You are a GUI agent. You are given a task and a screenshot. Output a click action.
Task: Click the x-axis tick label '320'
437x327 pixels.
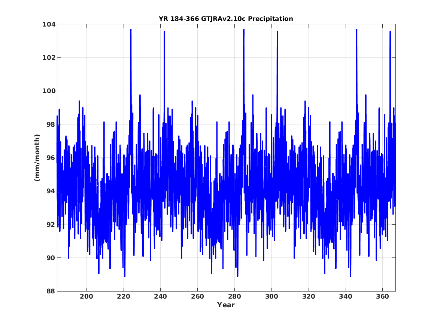[309, 297]
